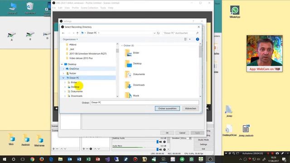Screen dimensions: 290x163
Task: Open the Tools menu in OBS
Action: pos(103,8)
